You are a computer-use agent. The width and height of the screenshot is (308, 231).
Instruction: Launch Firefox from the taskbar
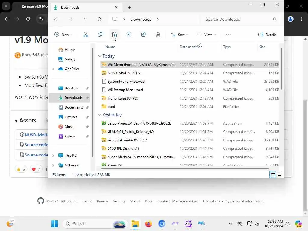(149, 224)
